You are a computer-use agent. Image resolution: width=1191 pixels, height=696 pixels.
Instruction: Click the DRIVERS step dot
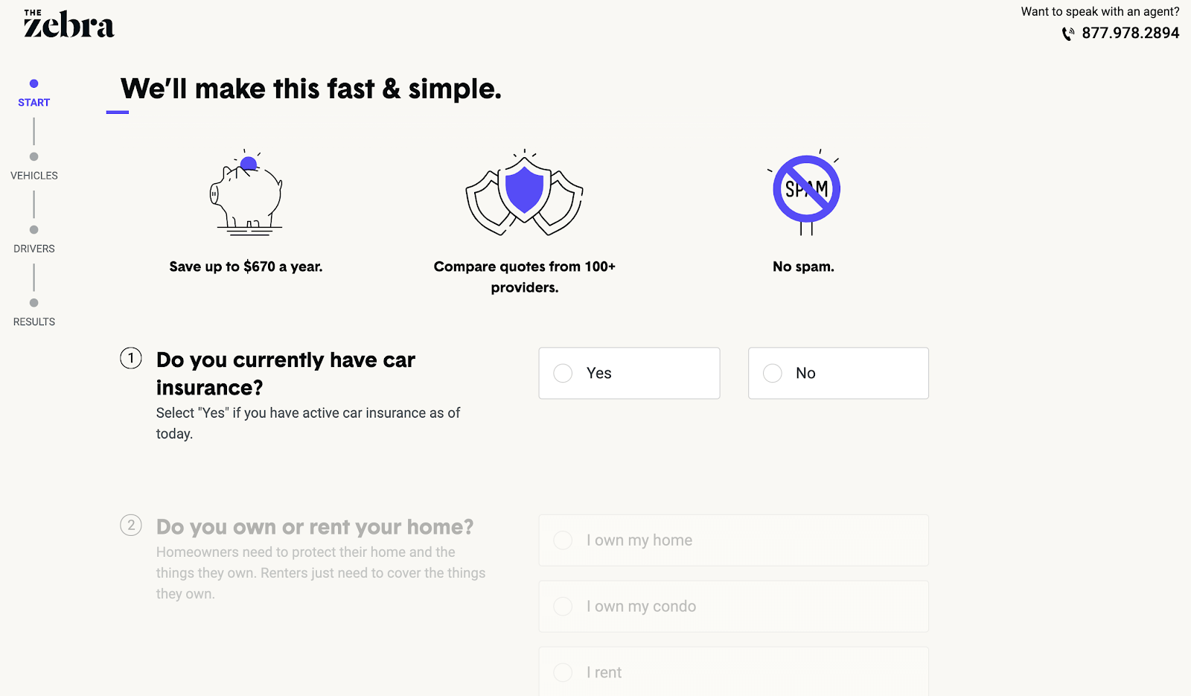pyautogui.click(x=33, y=229)
